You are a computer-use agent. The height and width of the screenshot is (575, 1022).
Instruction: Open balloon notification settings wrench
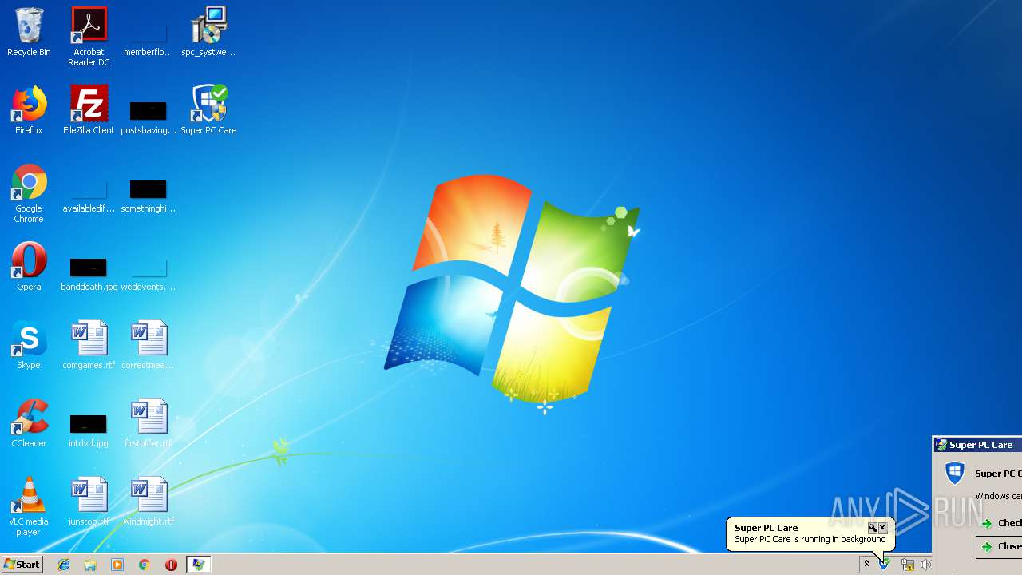[x=873, y=528]
